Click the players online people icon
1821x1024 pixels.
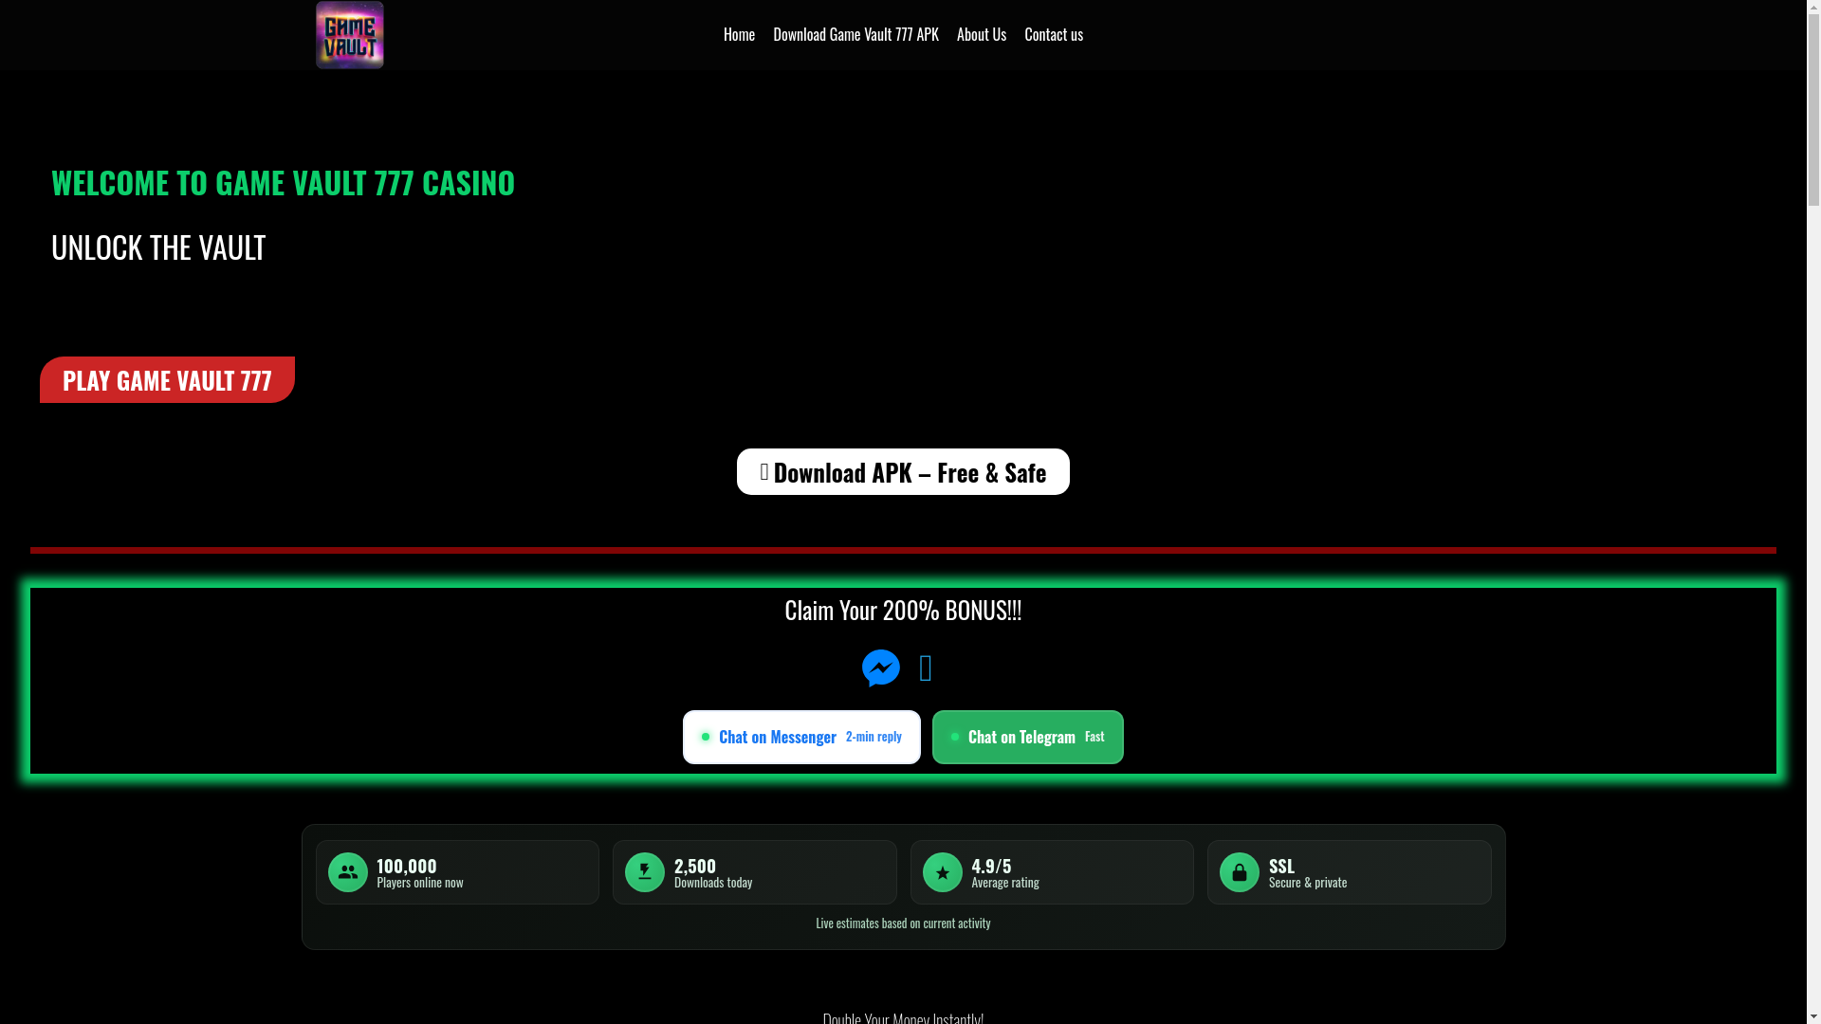[x=347, y=872]
